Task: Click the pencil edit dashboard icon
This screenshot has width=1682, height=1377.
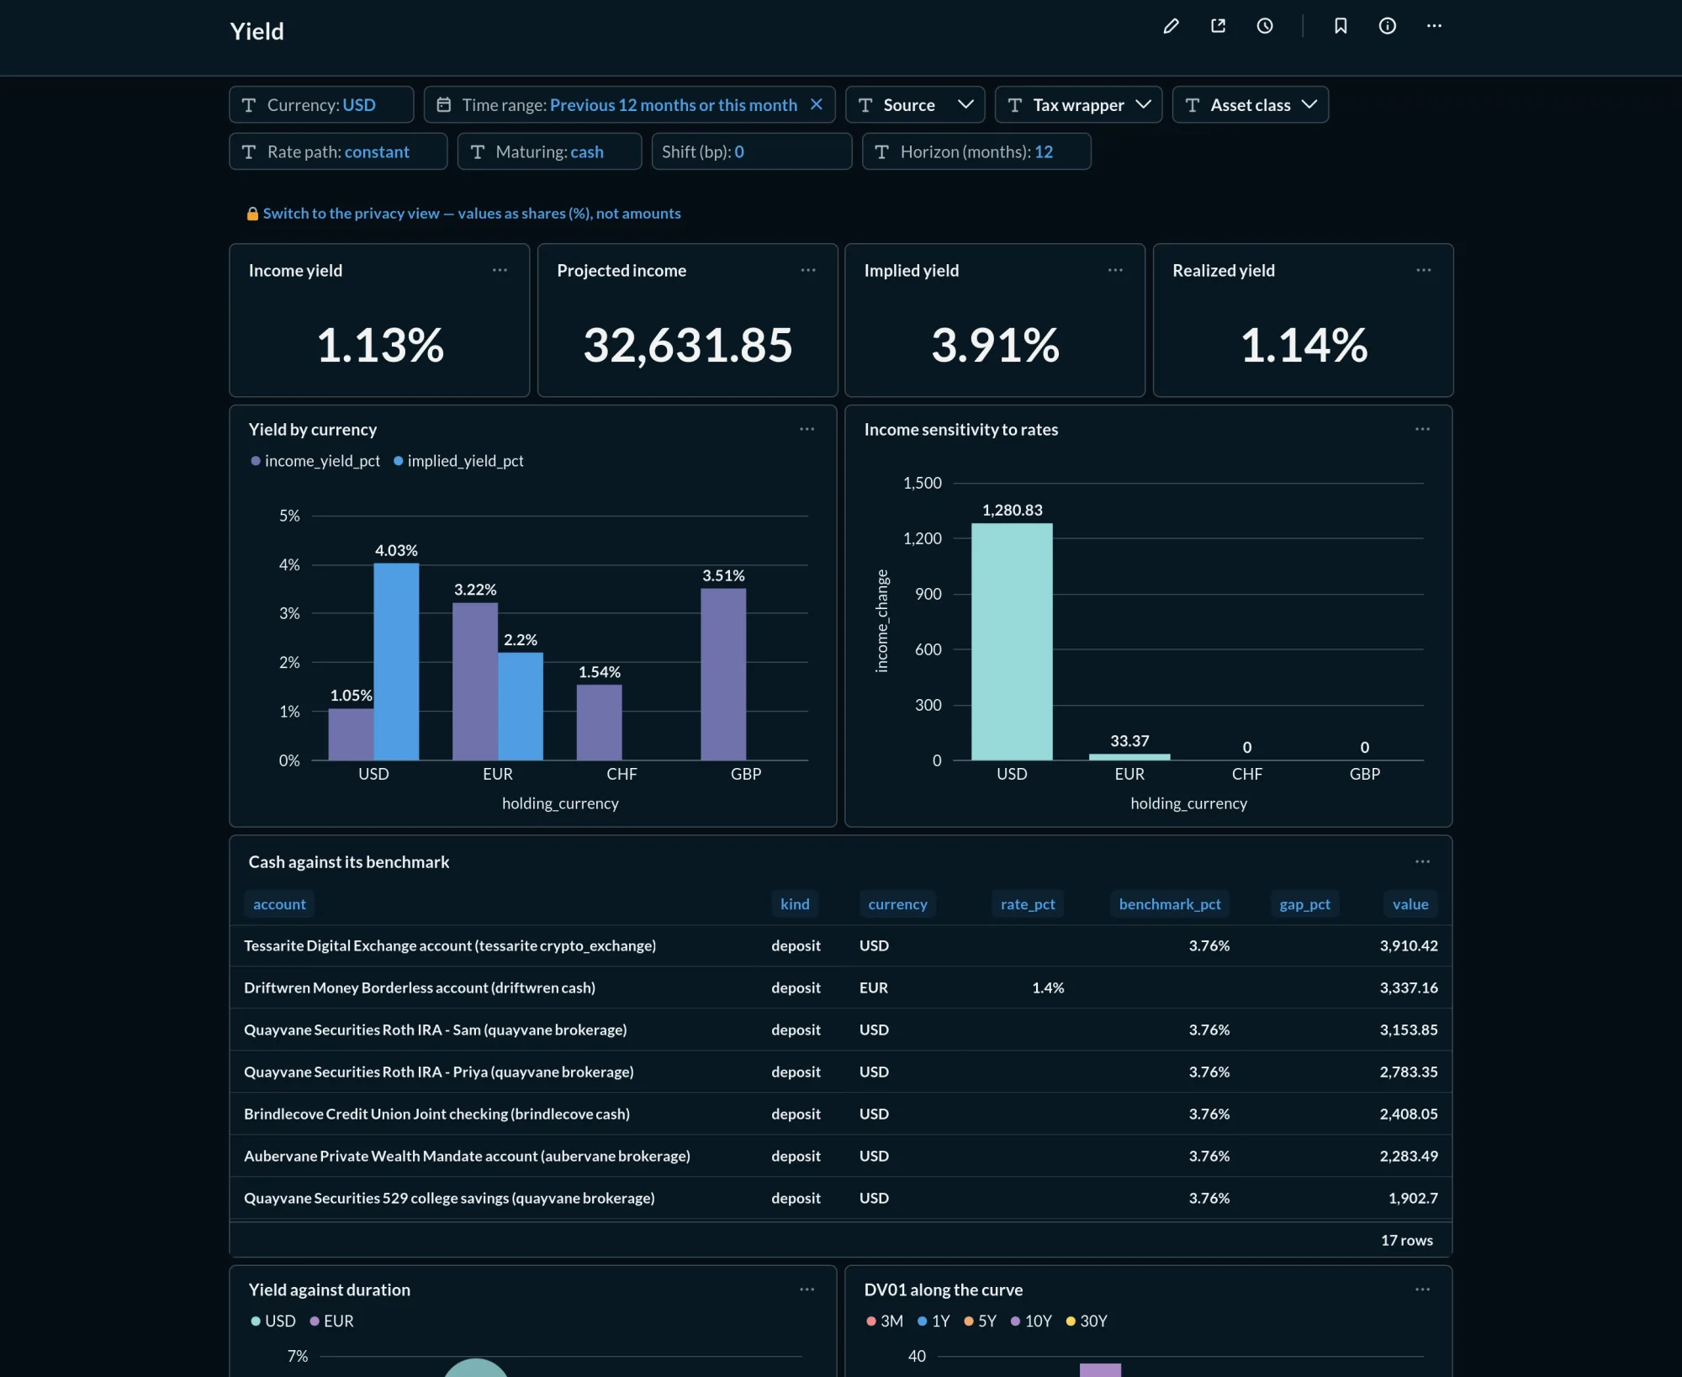Action: click(1171, 26)
